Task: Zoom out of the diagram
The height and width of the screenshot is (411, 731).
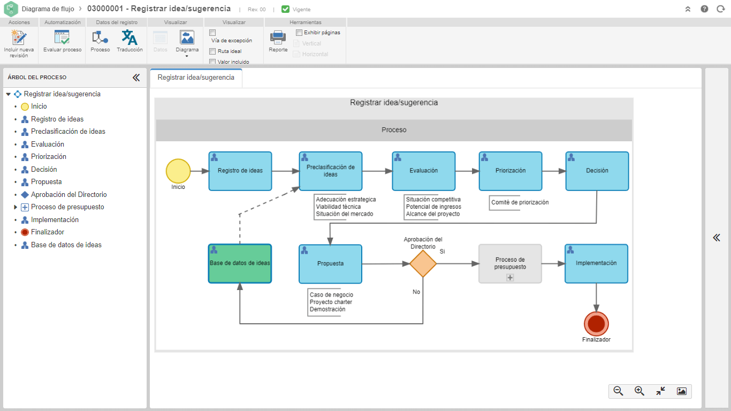Action: click(618, 391)
